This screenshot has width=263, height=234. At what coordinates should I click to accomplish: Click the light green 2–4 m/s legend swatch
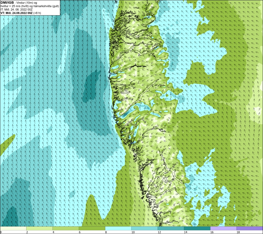pyautogui.click(x=39, y=228)
